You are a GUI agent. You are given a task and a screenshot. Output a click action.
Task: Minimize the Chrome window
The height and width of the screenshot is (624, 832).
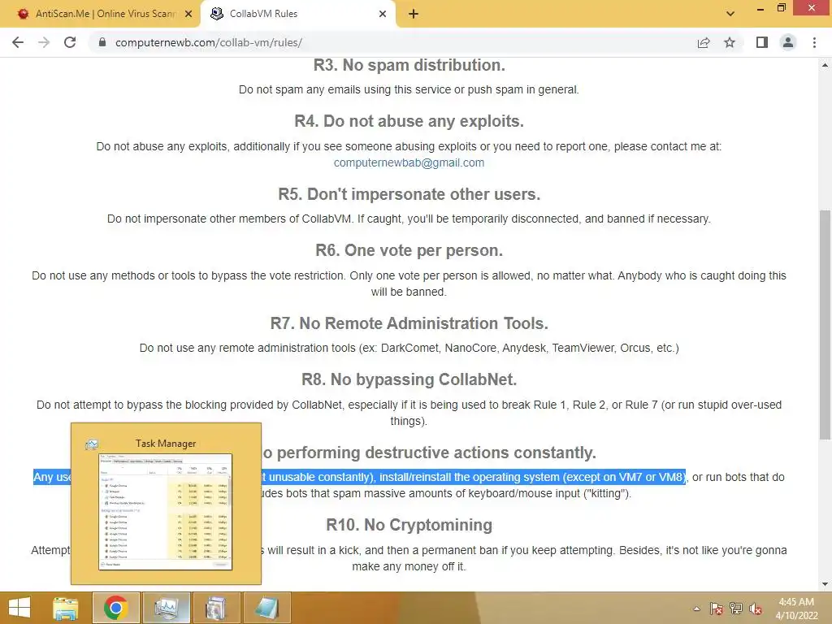(x=760, y=8)
